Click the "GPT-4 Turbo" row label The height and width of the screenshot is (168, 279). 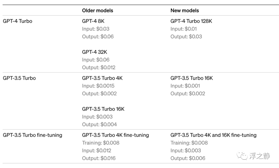point(18,21)
